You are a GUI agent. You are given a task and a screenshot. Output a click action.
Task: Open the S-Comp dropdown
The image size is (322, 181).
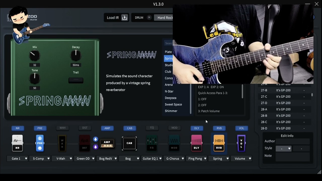[40, 159]
